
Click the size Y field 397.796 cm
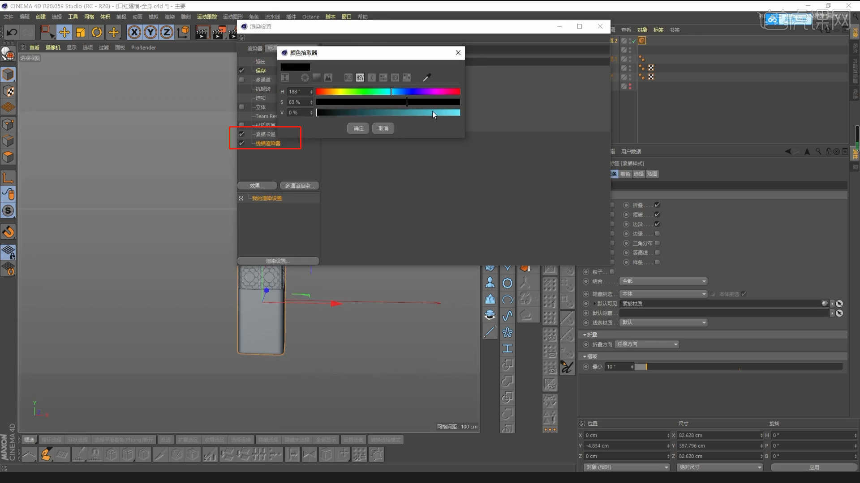[x=719, y=446]
